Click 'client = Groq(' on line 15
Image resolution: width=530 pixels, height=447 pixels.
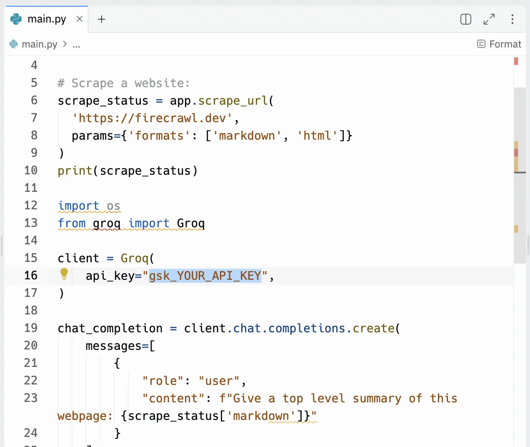pos(106,258)
